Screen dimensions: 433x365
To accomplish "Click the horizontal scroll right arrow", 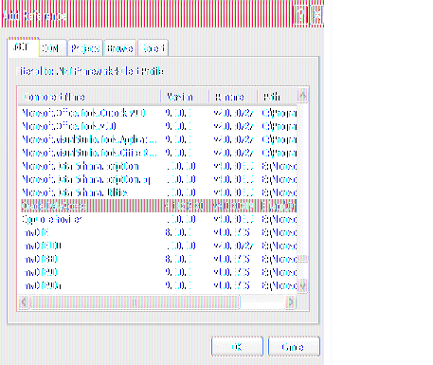I will pyautogui.click(x=291, y=302).
